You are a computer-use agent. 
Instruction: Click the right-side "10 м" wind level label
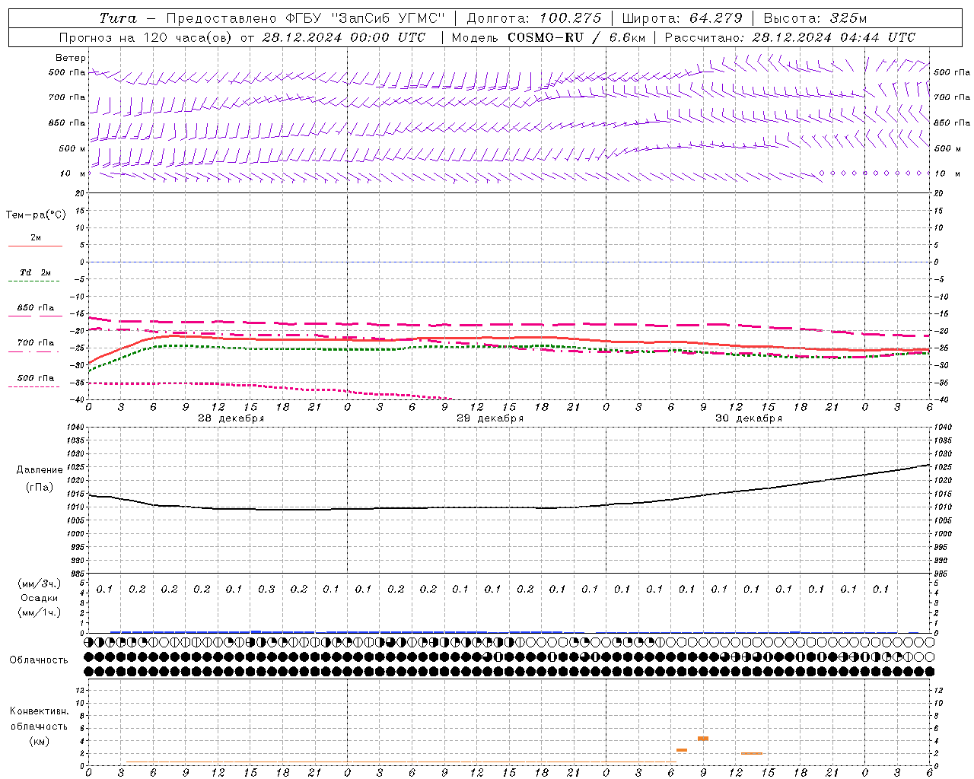(x=946, y=173)
